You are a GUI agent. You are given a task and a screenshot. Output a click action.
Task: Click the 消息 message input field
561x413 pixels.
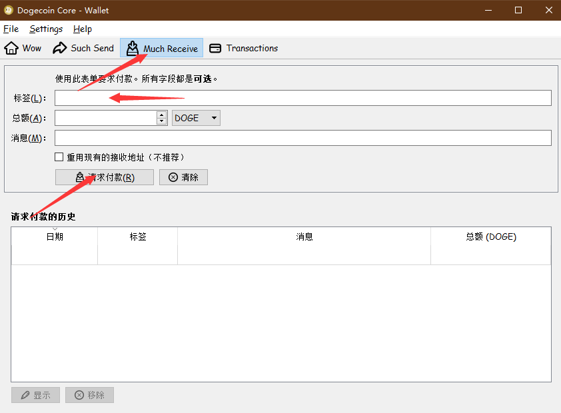[302, 138]
